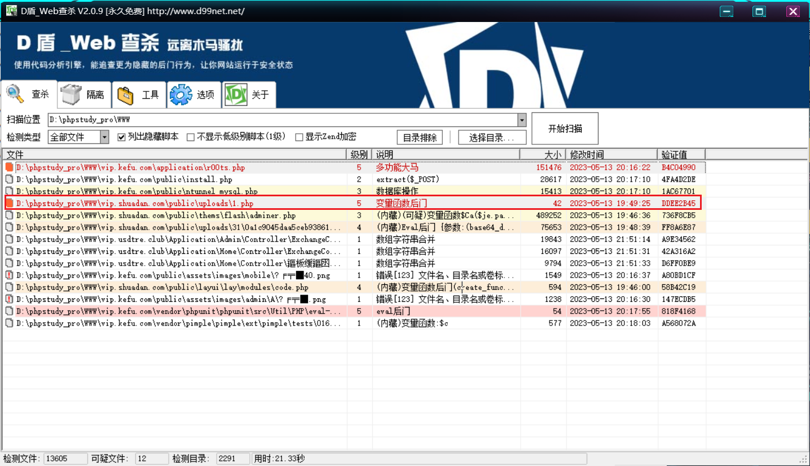Select the eval后门 description cell

(393, 311)
